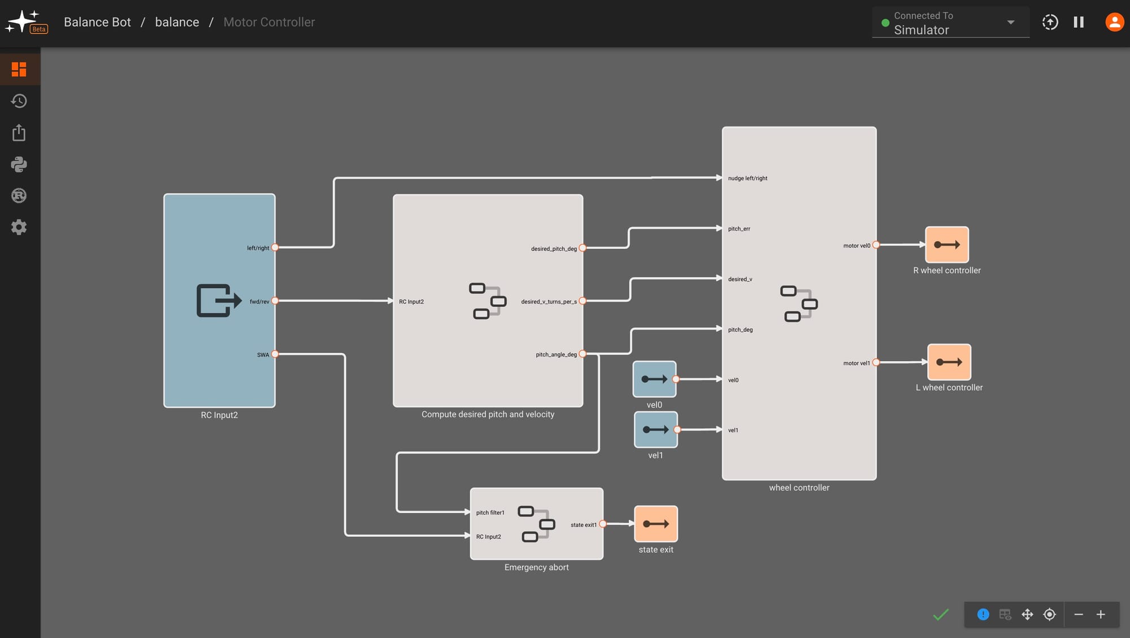1130x638 pixels.
Task: Open the history clock icon in sidebar
Action: (19, 101)
